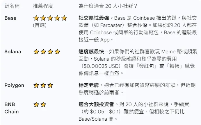Click the second star in the BNB Chain row

point(43,104)
